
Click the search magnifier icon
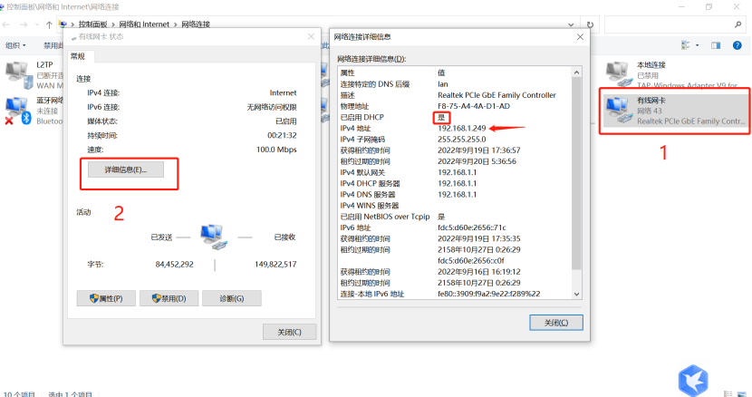tap(738, 24)
